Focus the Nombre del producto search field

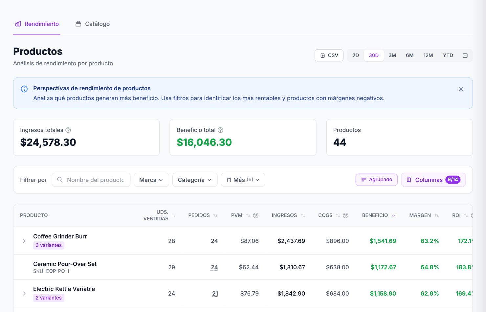click(x=91, y=180)
